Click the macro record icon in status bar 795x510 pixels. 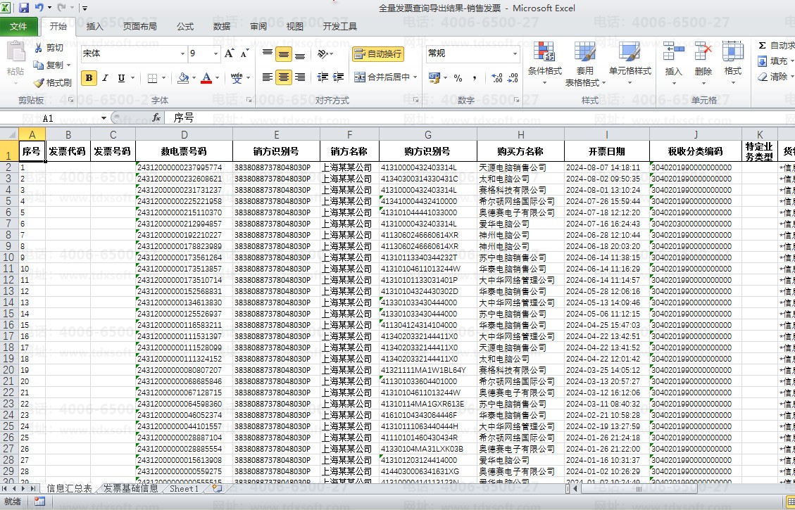(x=39, y=502)
